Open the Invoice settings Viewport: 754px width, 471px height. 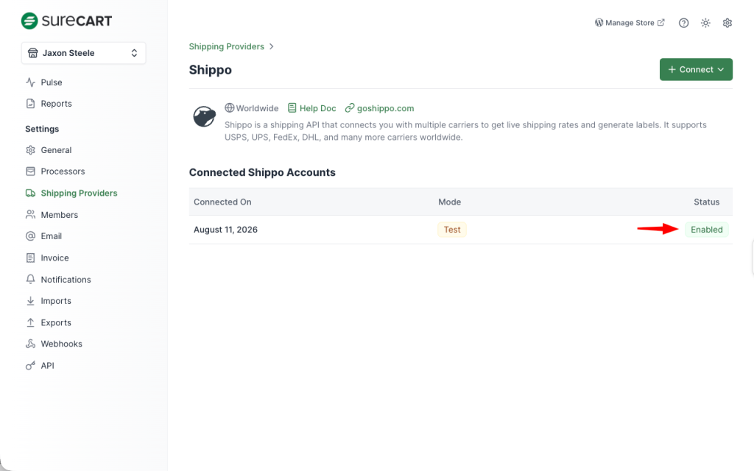(x=54, y=258)
